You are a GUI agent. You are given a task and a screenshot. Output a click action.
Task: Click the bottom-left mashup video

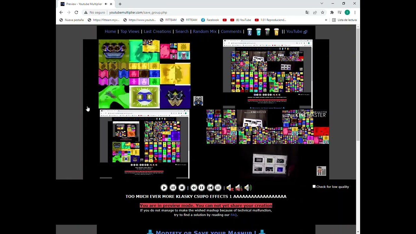coord(144,144)
